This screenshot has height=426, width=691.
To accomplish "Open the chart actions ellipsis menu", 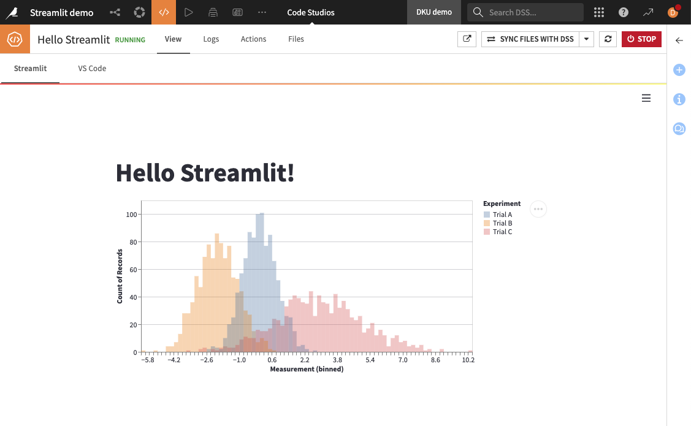I will click(538, 209).
